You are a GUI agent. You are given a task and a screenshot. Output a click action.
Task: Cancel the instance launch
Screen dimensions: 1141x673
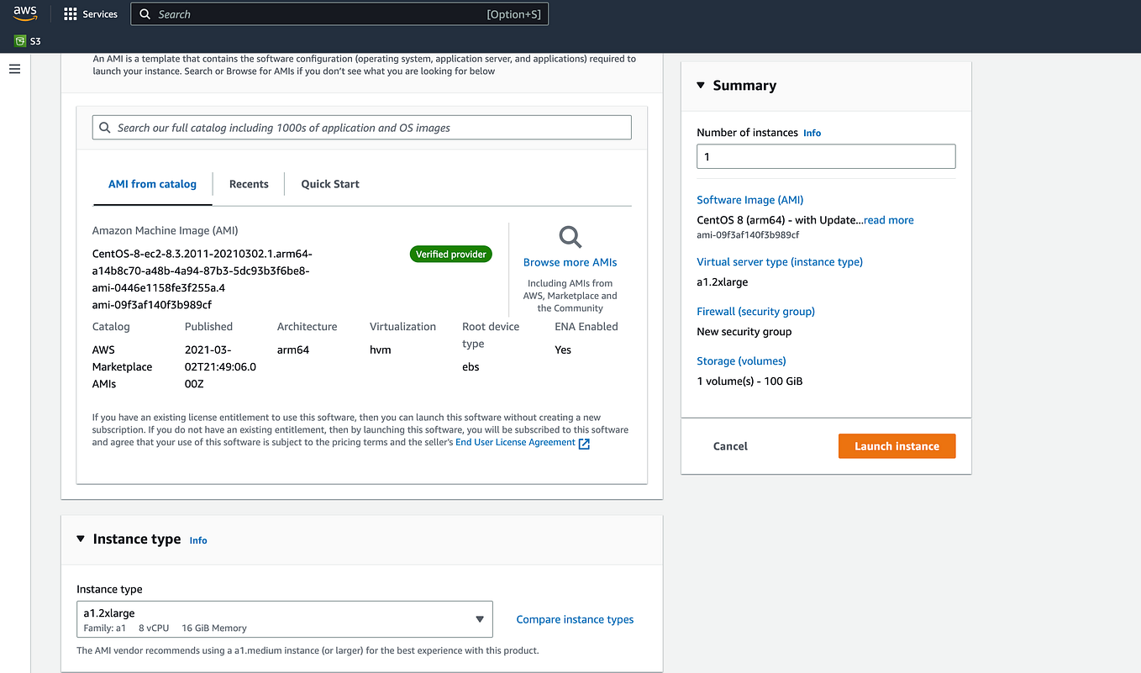click(x=729, y=445)
